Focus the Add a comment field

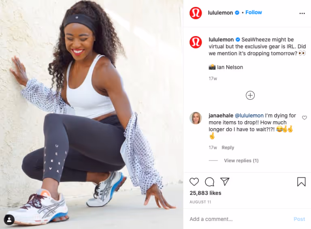(x=240, y=219)
